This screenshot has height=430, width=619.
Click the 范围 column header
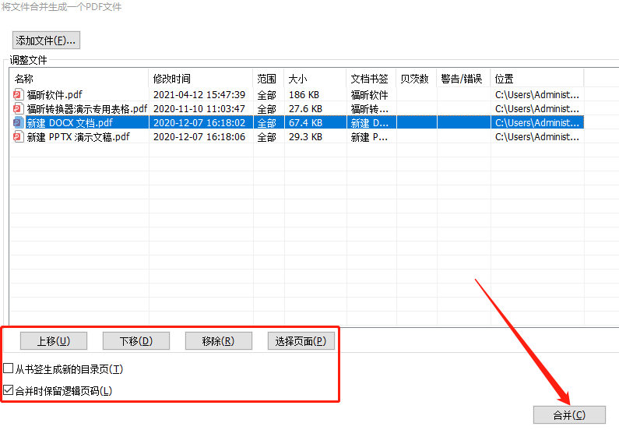[x=269, y=79]
